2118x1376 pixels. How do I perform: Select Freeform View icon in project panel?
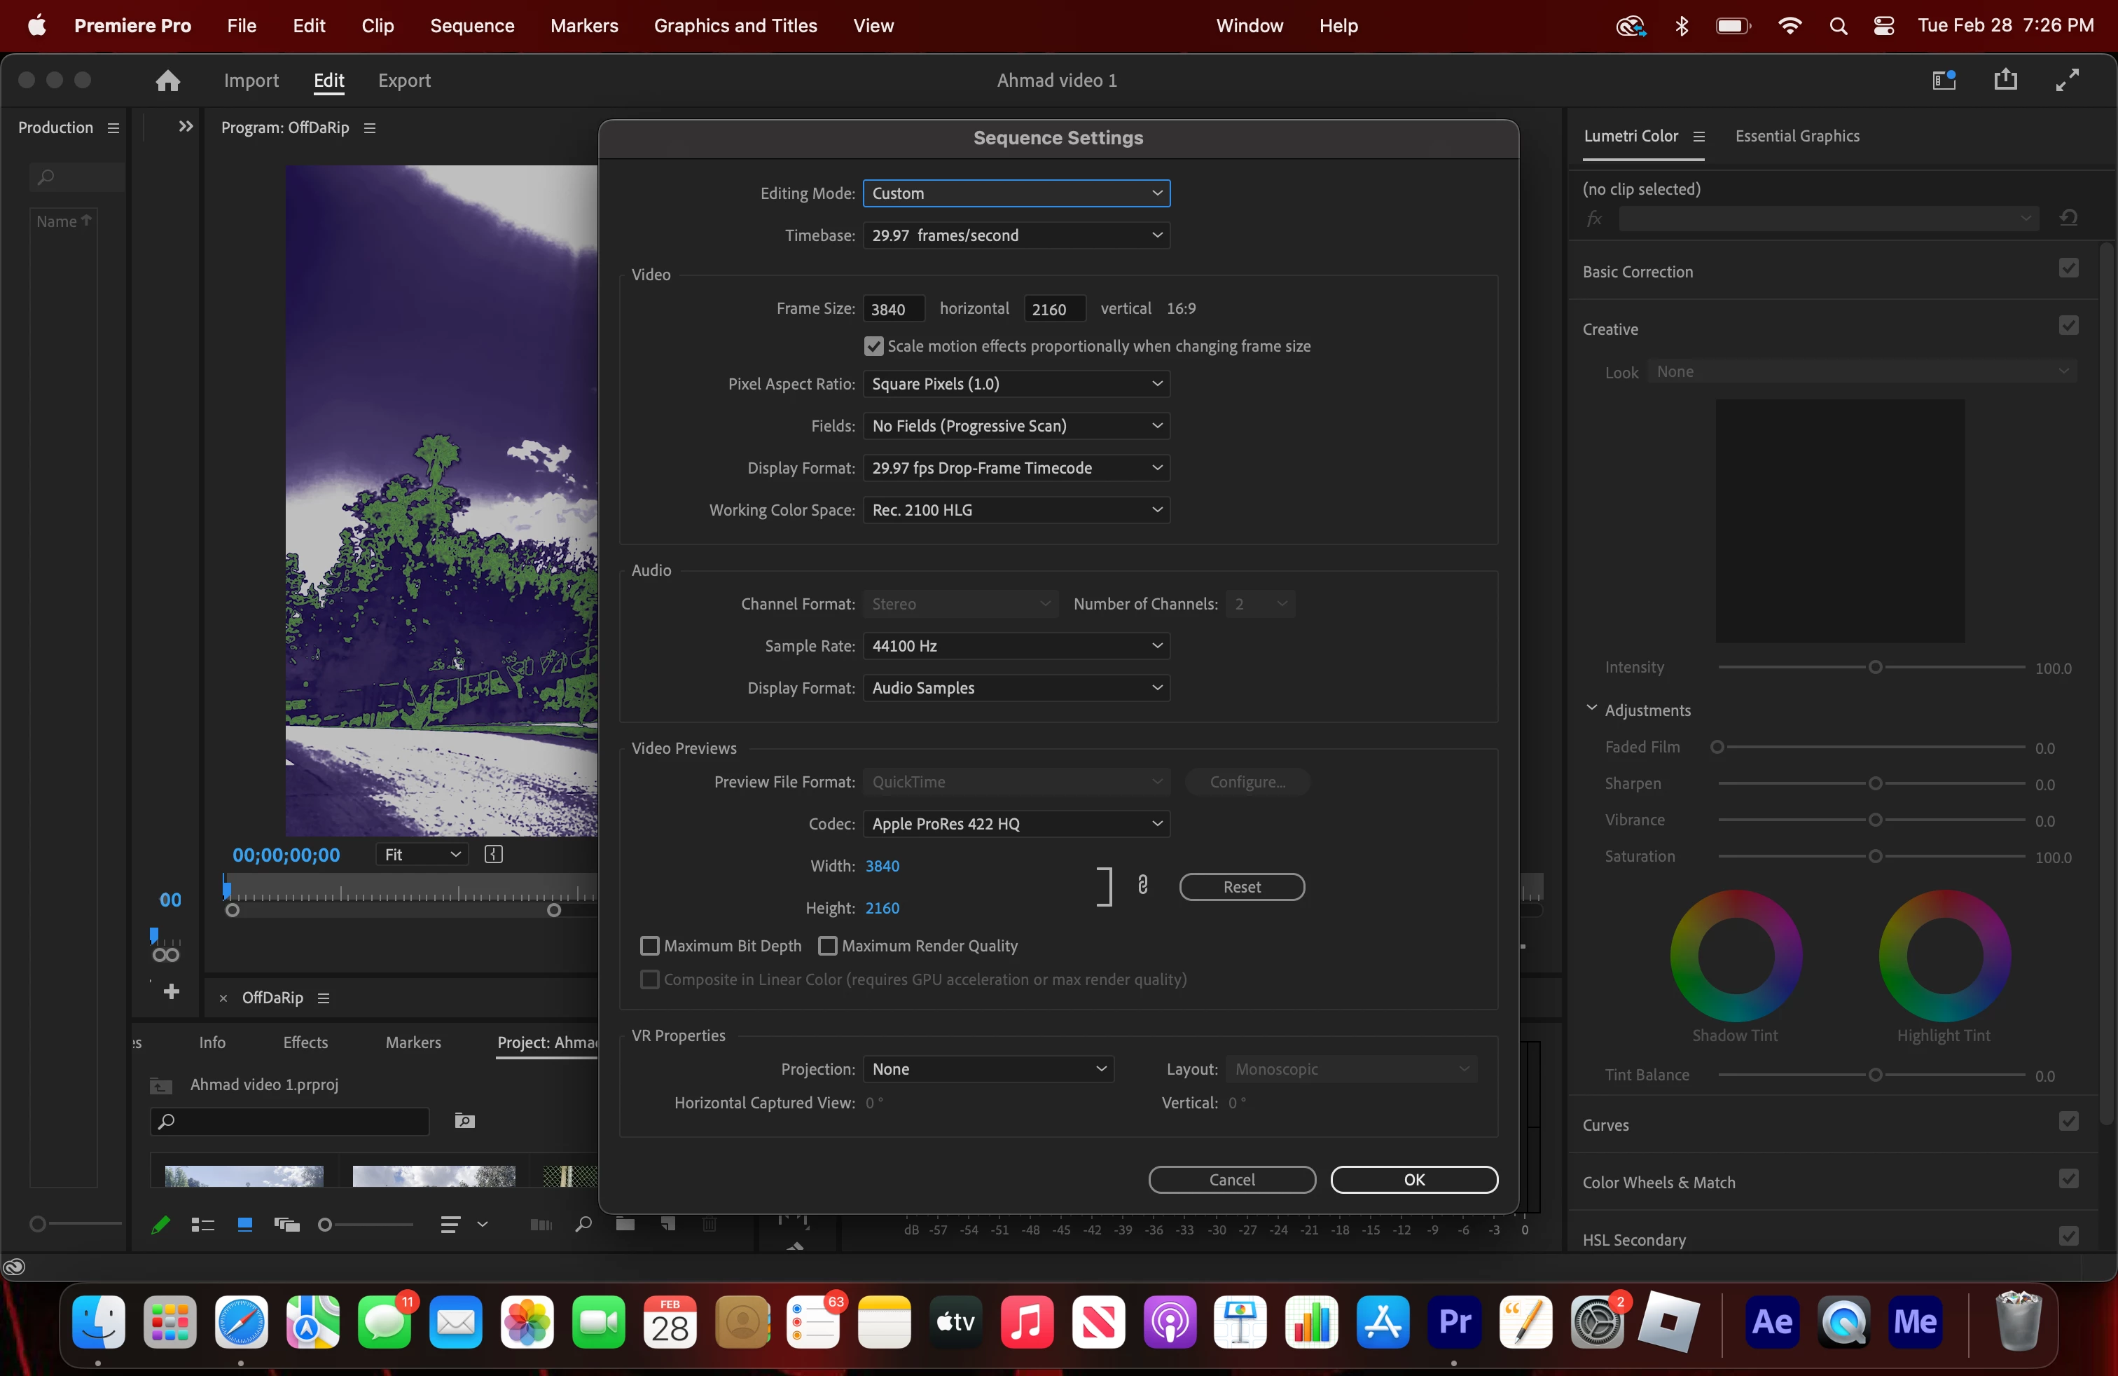tap(286, 1225)
